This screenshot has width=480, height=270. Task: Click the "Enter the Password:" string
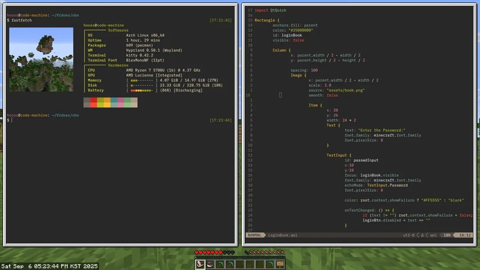[x=382, y=130]
